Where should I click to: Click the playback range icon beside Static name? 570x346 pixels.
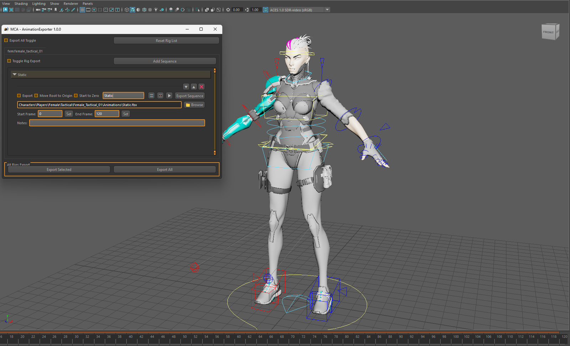160,96
